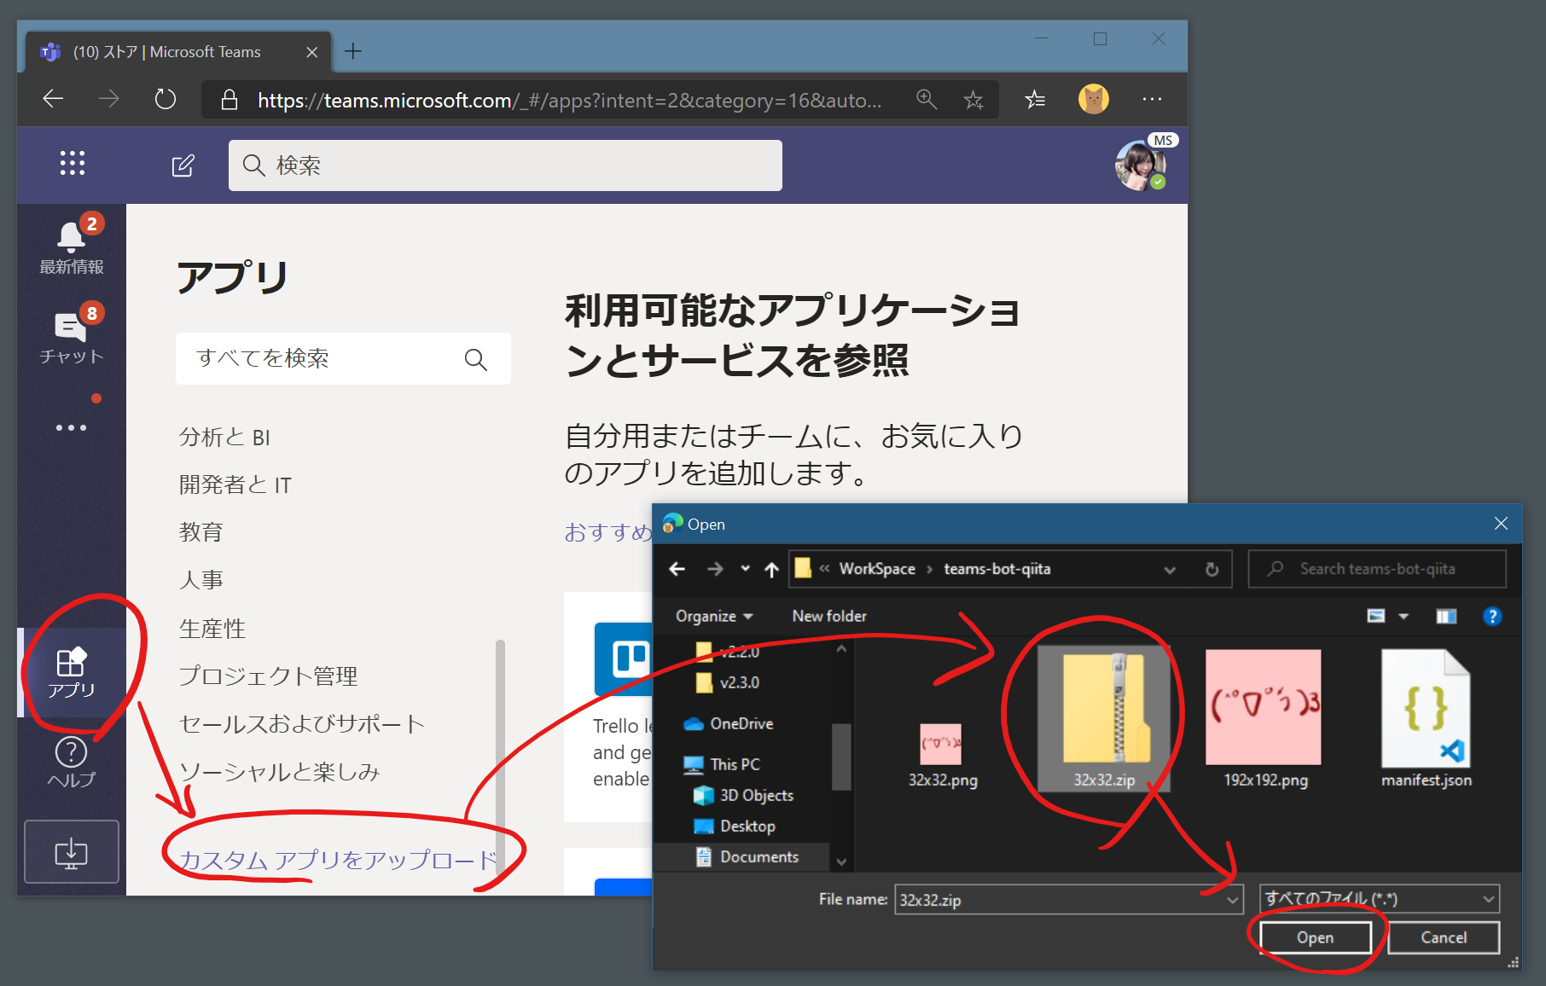The image size is (1546, 986).
Task: Click the Trello app icon
Action: click(x=624, y=658)
